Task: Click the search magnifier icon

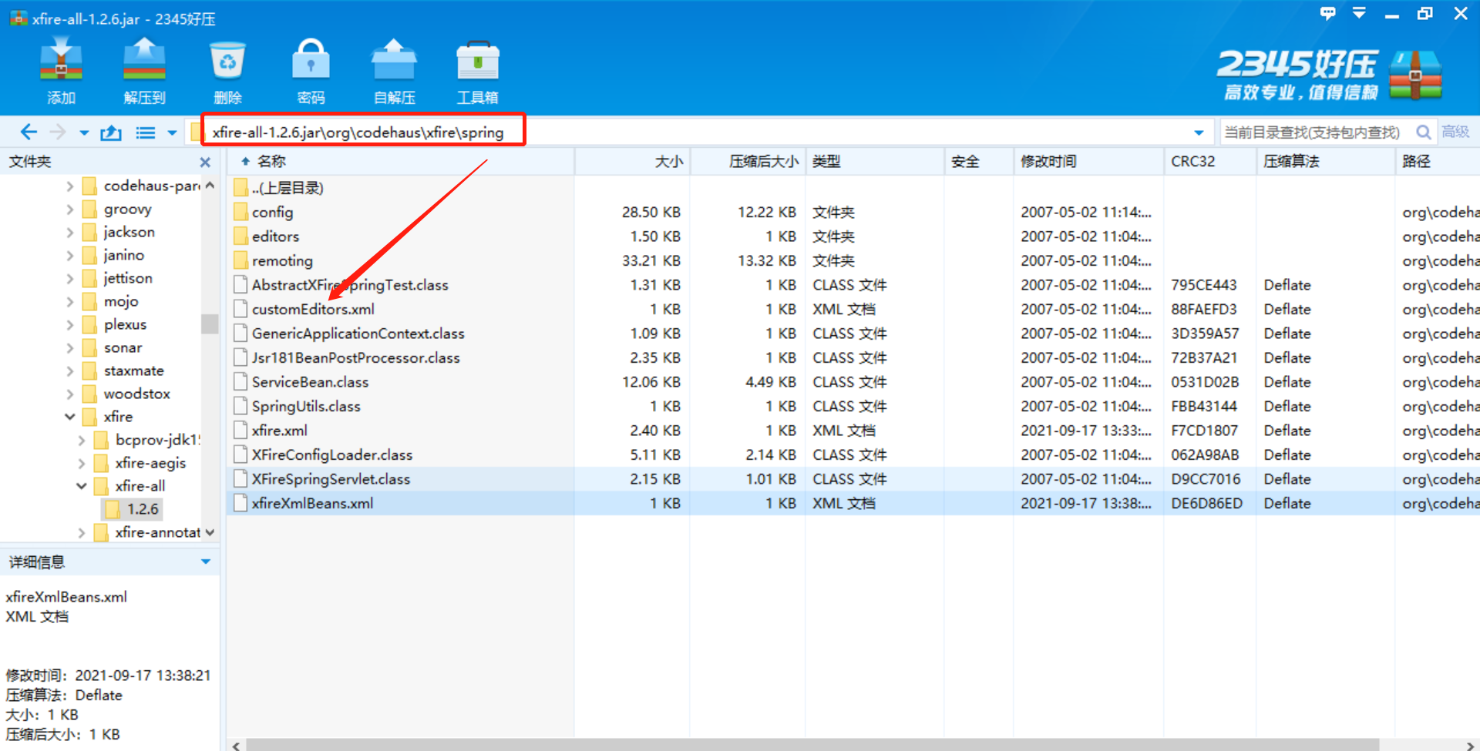Action: [1424, 132]
